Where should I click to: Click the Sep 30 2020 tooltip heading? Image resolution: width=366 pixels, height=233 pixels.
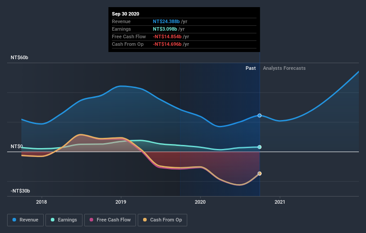pyautogui.click(x=126, y=14)
